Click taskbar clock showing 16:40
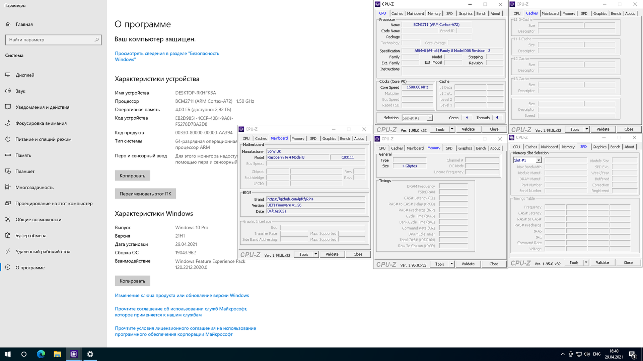 (614, 354)
